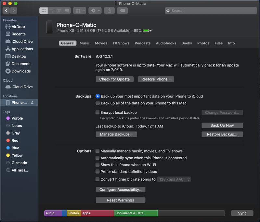Click the Change Password button

coord(222,112)
